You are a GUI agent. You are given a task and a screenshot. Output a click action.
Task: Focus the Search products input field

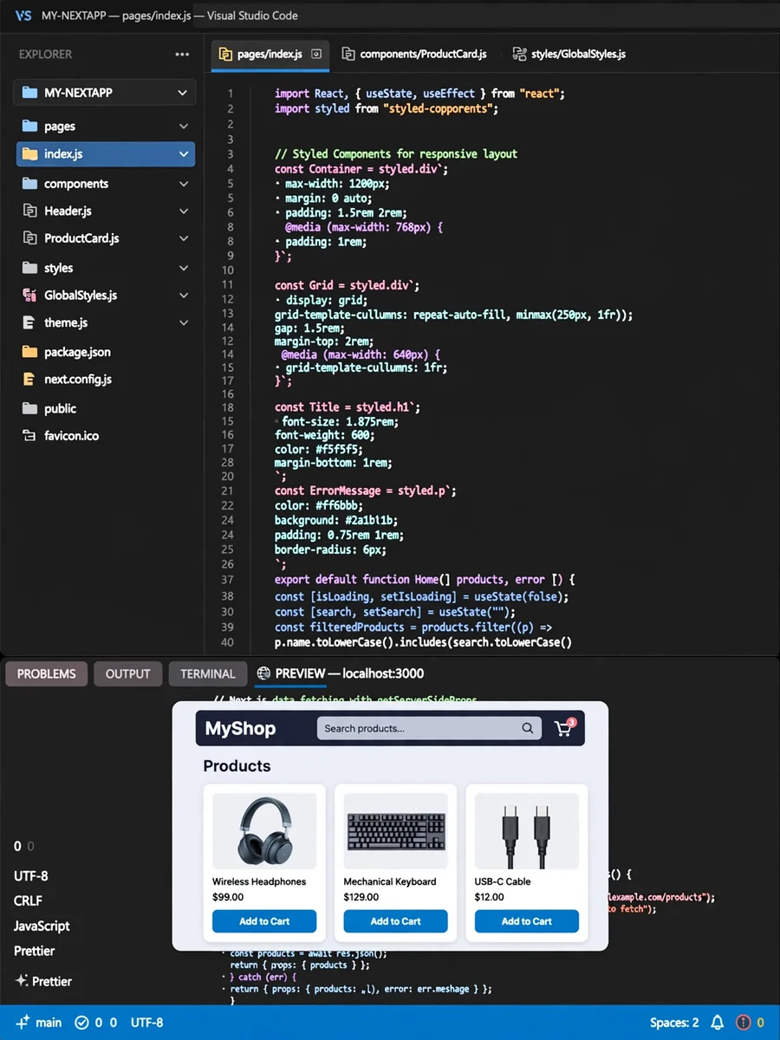pos(429,729)
